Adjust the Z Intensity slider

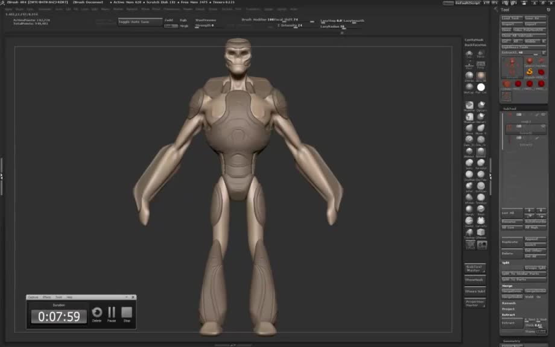point(291,26)
